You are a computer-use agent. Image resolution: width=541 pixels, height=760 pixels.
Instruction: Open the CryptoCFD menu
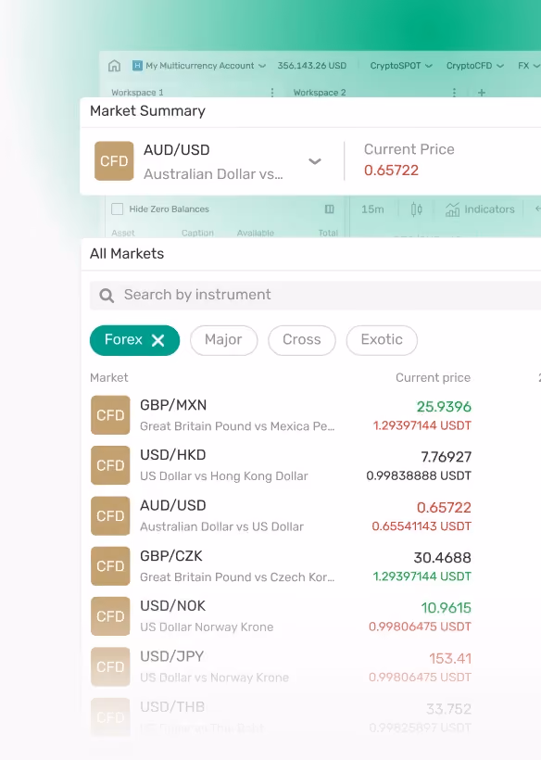coord(475,66)
